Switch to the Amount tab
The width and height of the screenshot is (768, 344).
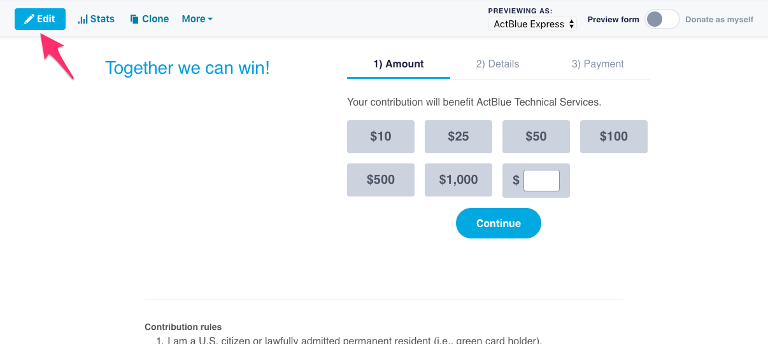(399, 64)
